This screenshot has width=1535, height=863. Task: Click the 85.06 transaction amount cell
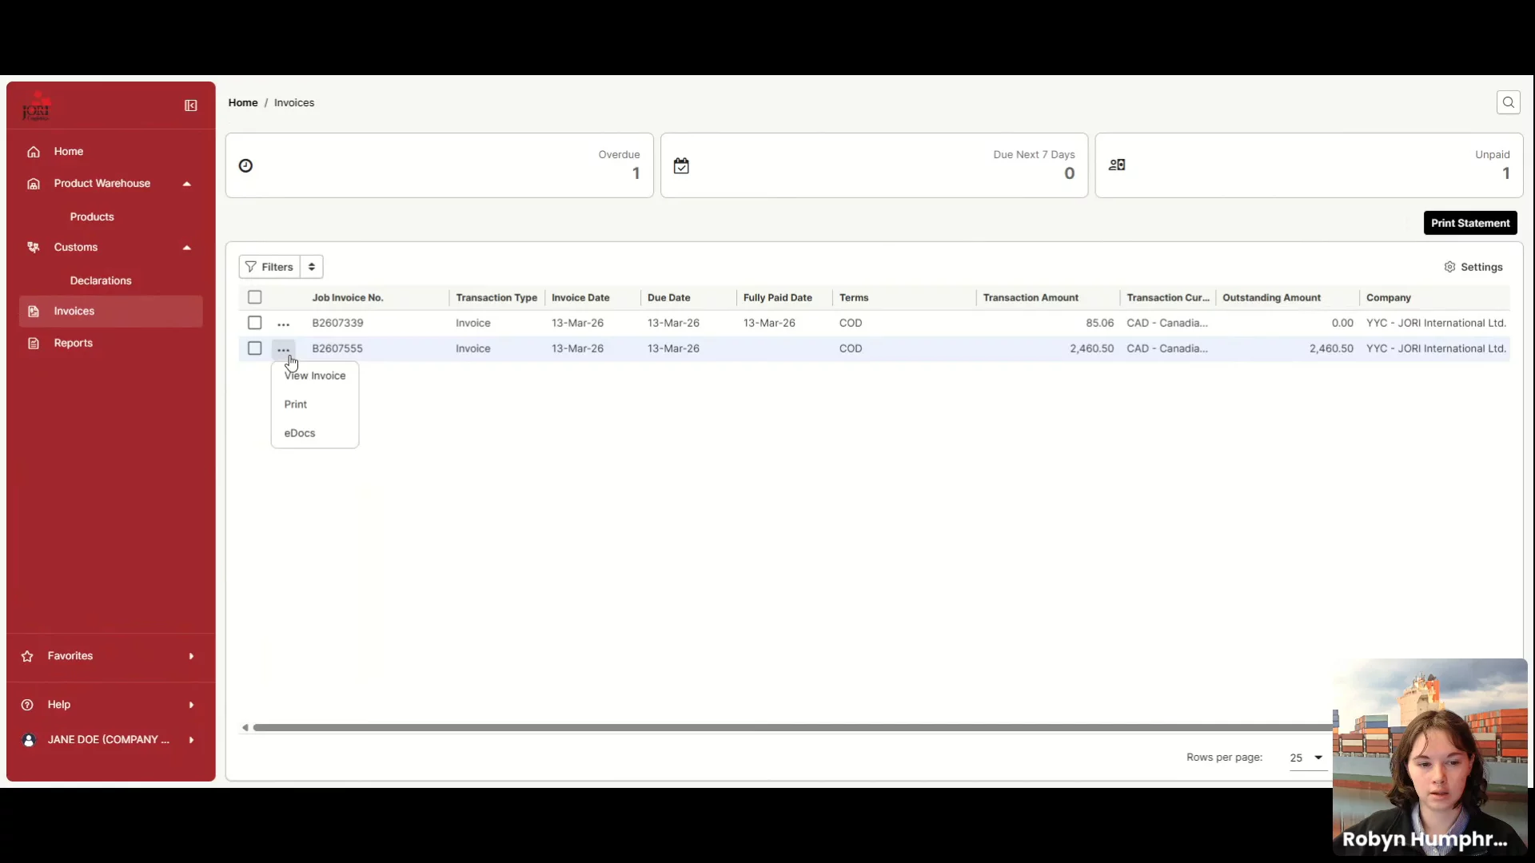1099,323
